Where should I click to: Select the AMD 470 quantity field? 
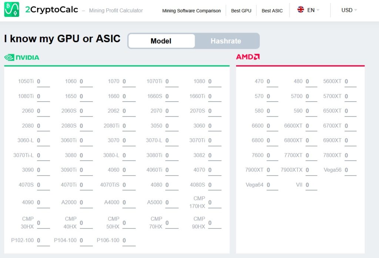272,82
